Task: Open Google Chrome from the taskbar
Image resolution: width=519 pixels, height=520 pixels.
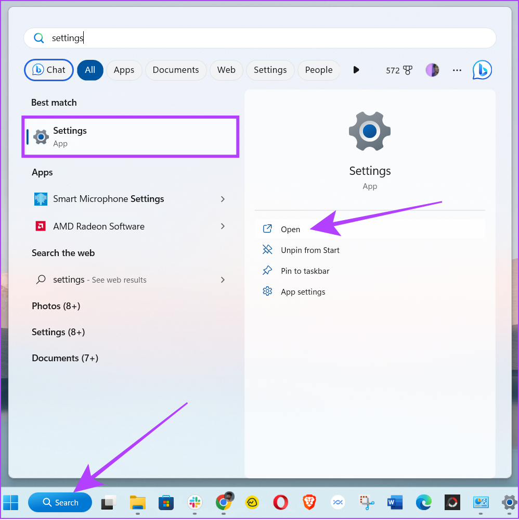Action: [224, 502]
